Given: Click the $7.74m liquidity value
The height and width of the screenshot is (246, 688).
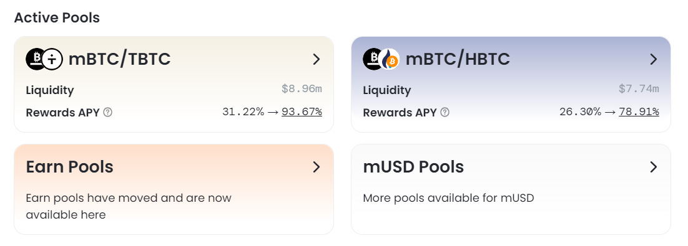Looking at the screenshot, I should 639,89.
